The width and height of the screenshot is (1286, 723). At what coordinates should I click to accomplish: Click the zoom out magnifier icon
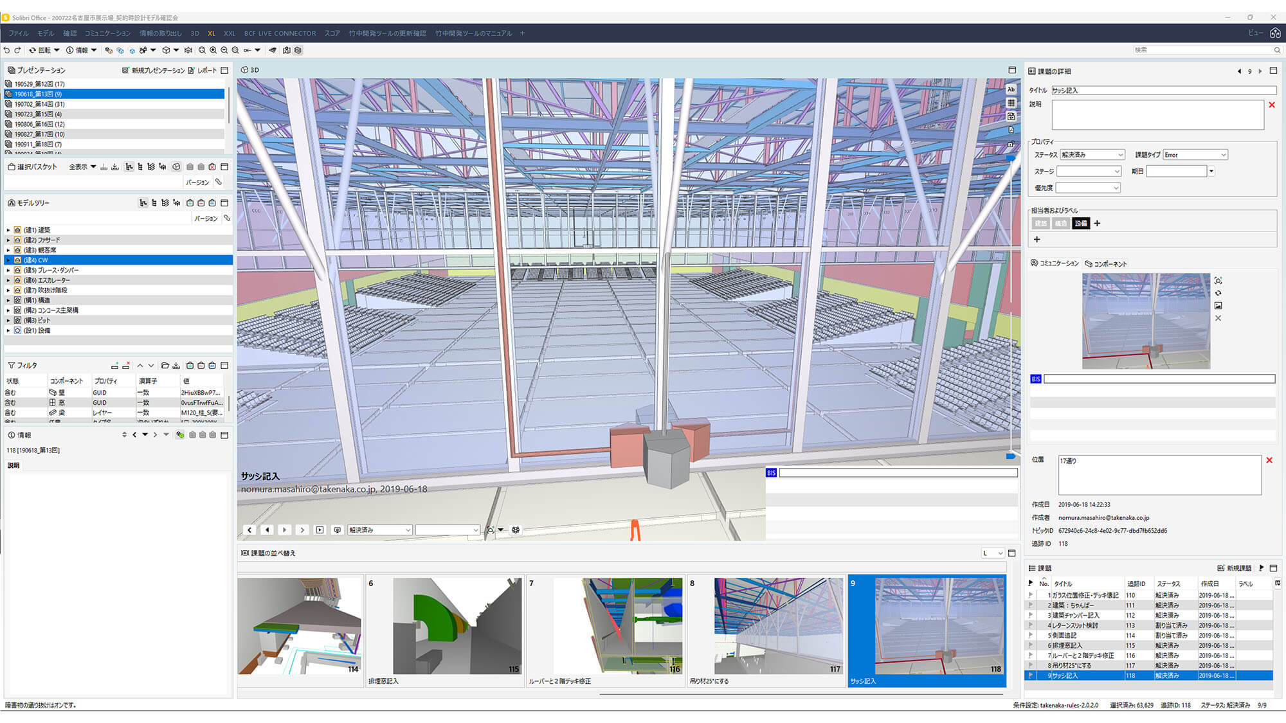click(224, 50)
